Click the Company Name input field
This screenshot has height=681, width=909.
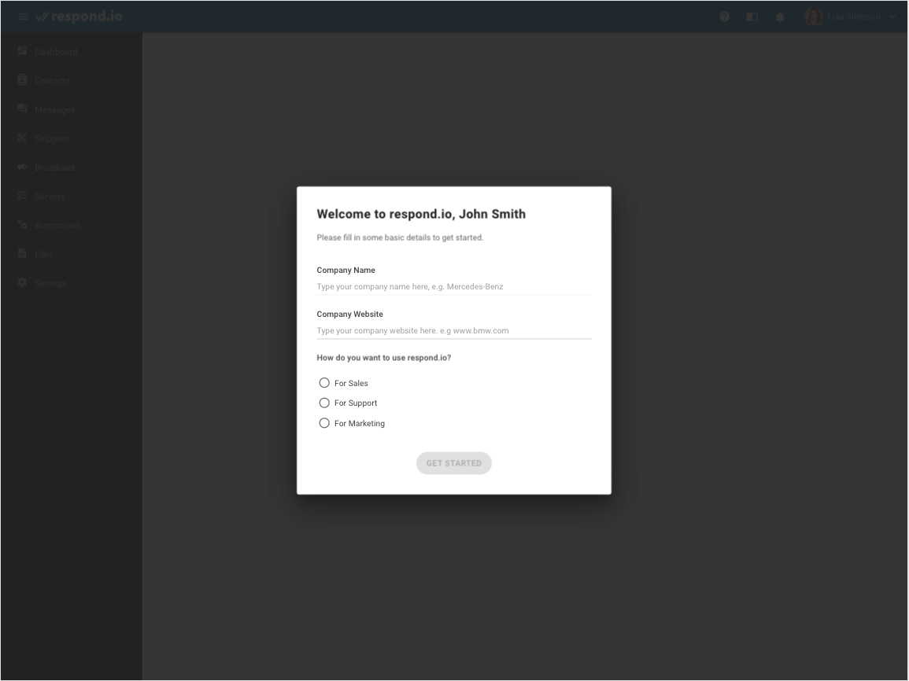pos(454,287)
